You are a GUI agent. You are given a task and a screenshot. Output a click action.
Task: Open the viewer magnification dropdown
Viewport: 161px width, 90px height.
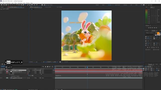32,62
